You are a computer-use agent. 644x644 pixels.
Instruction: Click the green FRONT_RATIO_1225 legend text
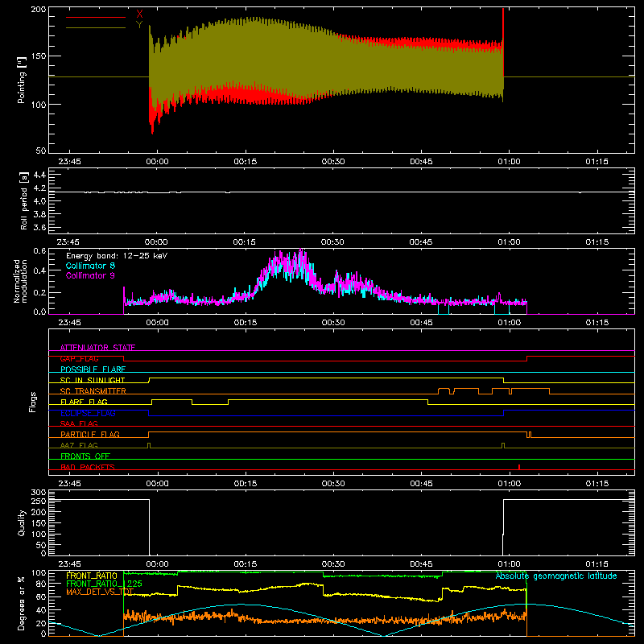click(104, 584)
